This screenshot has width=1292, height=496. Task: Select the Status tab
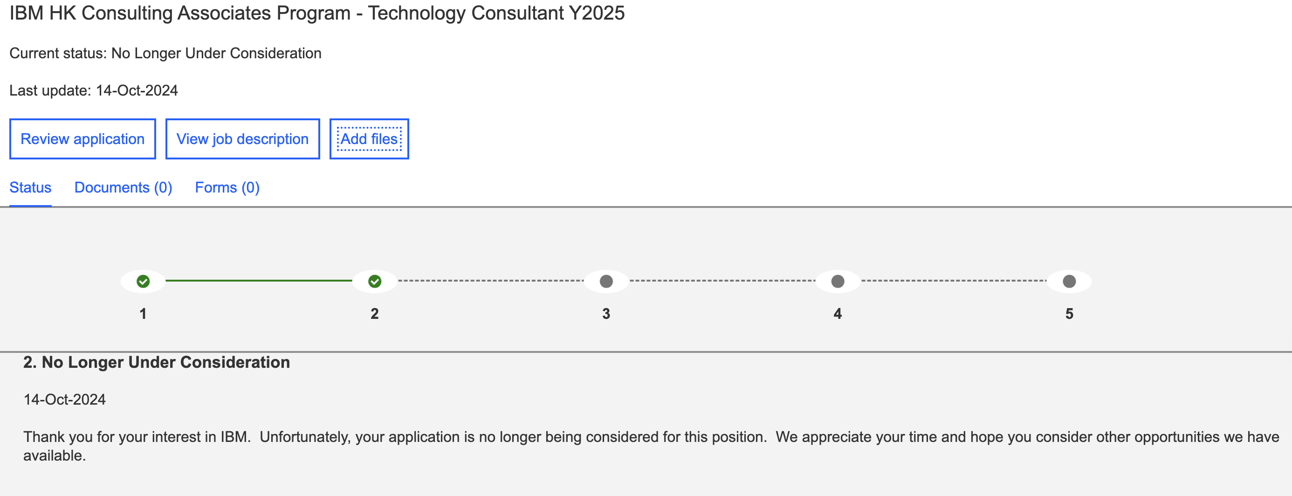[x=29, y=187]
